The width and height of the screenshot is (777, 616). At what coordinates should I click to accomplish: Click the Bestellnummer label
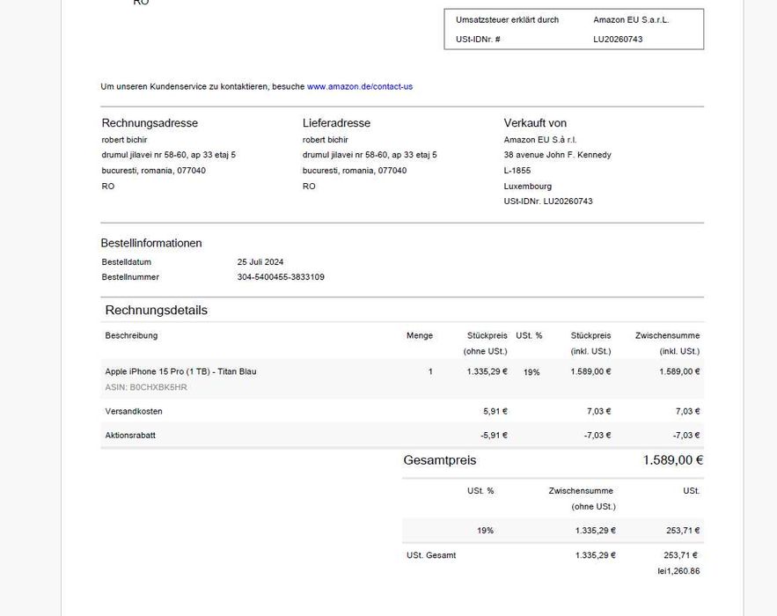tap(130, 277)
